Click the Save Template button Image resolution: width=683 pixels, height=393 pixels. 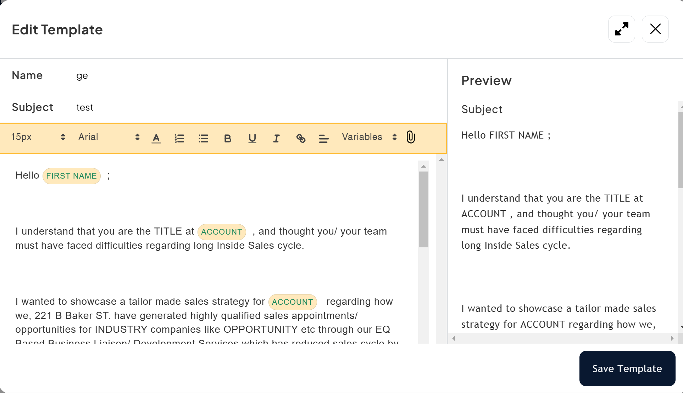pos(627,369)
